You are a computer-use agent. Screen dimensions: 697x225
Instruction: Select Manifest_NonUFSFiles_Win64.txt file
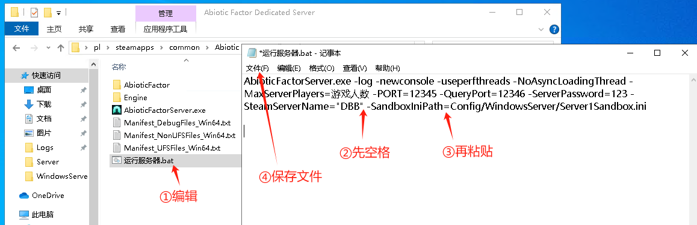(174, 135)
